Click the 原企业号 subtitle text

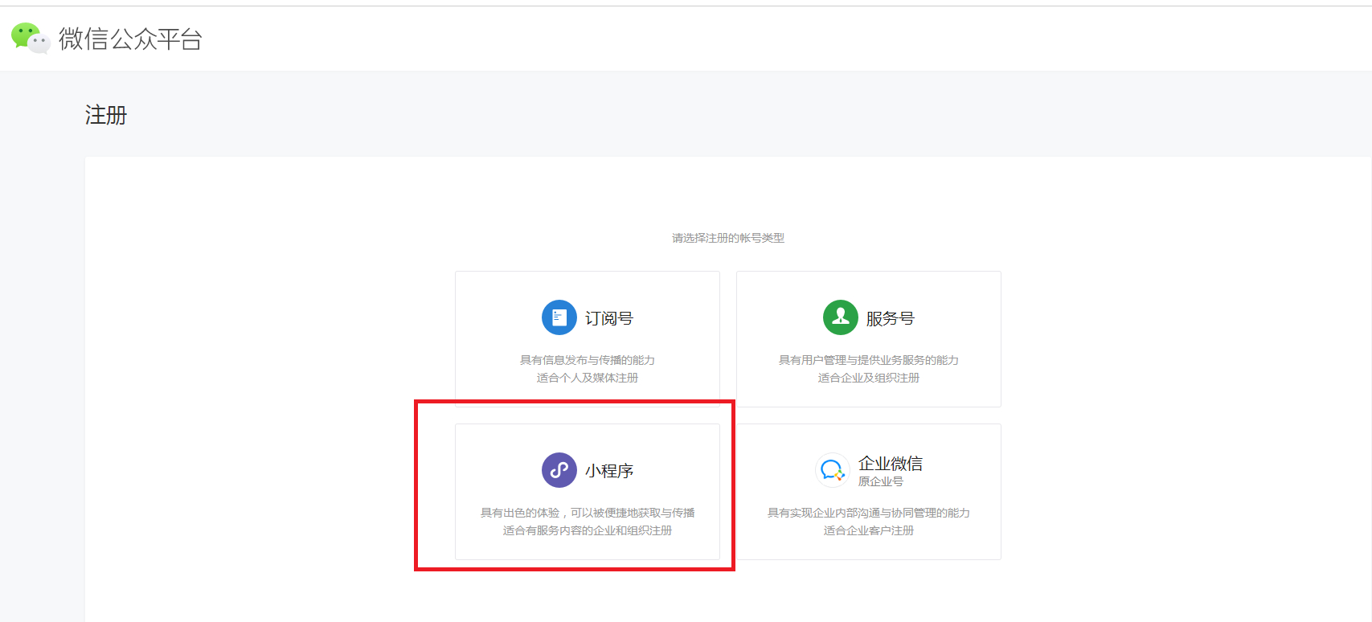coord(881,481)
